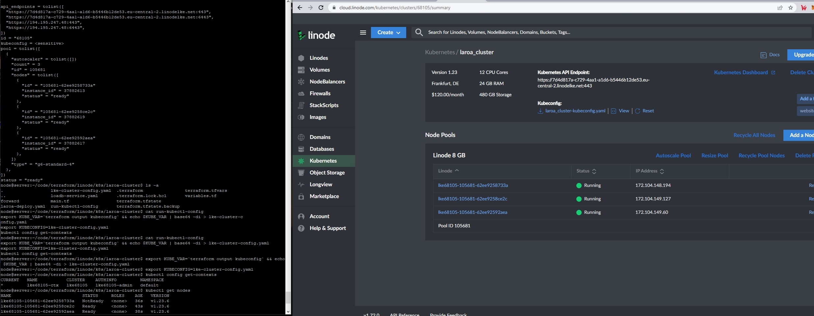This screenshot has width=814, height=316.
Task: Click the terminal scrollbar thumb
Action: click(x=288, y=298)
